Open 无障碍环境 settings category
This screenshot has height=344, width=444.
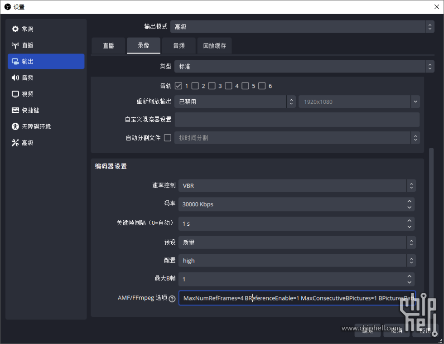[46, 126]
